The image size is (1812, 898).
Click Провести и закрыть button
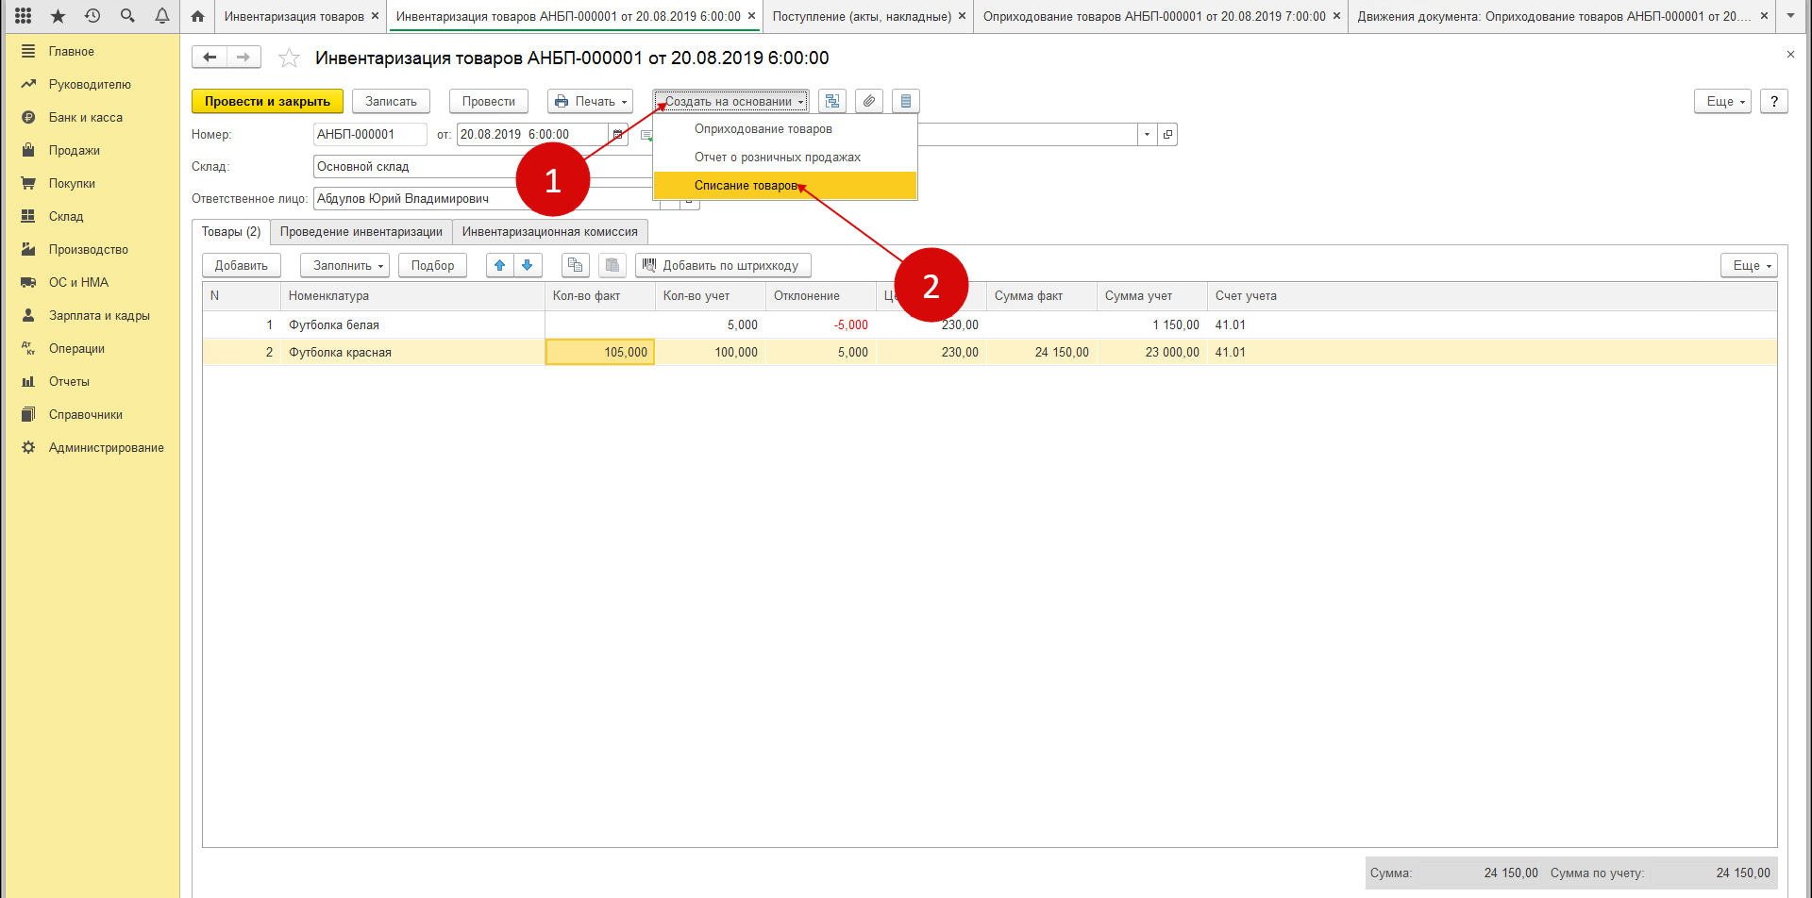(267, 101)
